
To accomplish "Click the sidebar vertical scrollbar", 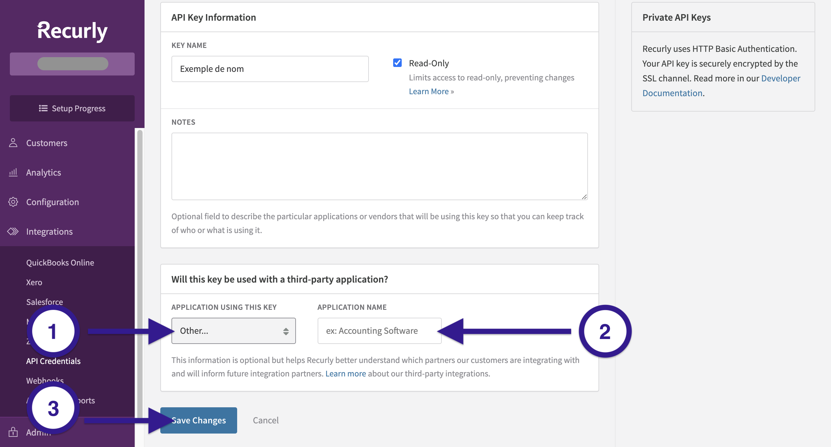I will pos(140,263).
